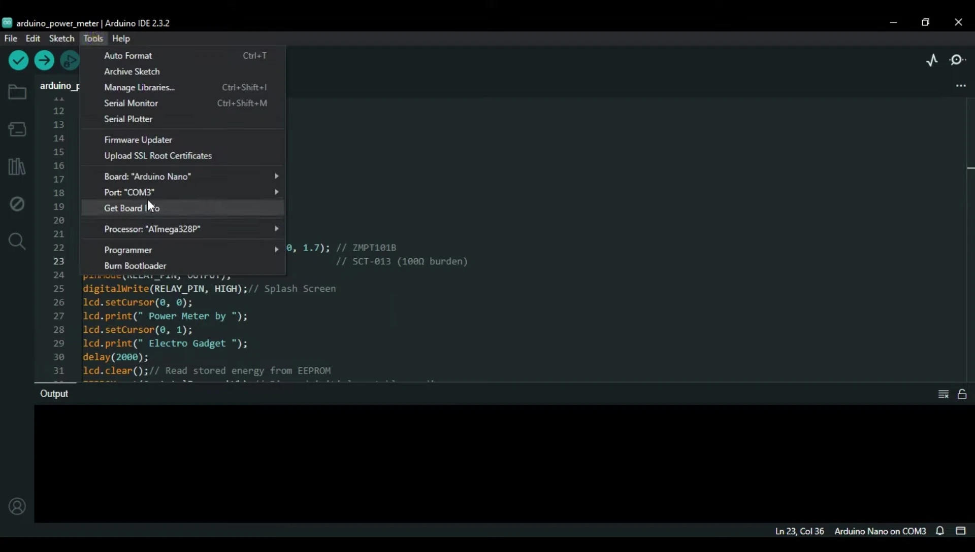
Task: Select Serial Monitor menu entry
Action: (x=183, y=103)
